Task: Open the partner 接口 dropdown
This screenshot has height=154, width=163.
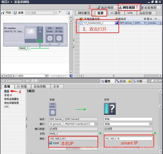Action: point(151,124)
